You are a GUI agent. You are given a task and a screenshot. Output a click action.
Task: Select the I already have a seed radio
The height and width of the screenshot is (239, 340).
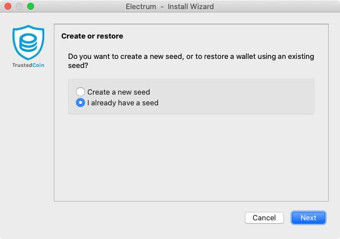point(80,103)
